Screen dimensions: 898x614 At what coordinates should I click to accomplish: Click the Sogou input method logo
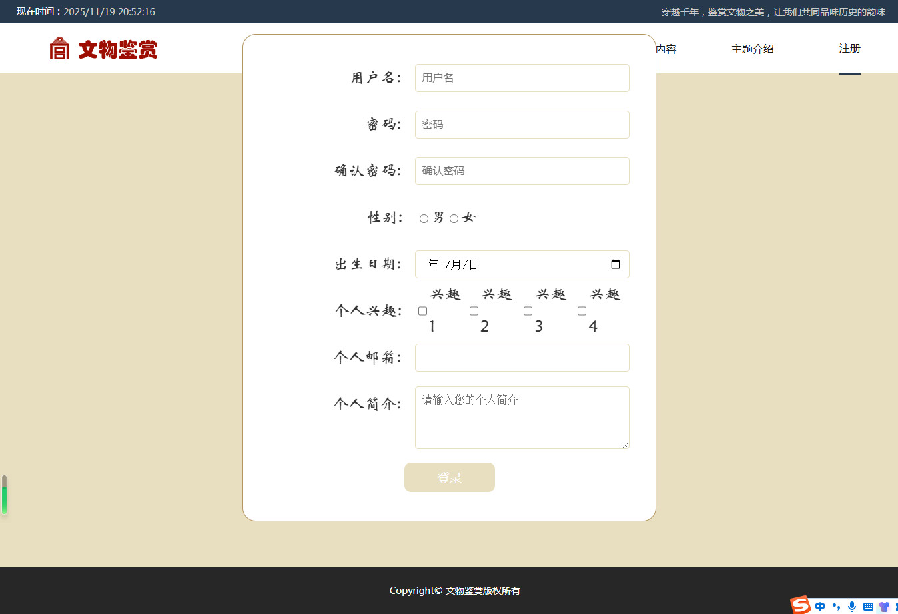800,605
